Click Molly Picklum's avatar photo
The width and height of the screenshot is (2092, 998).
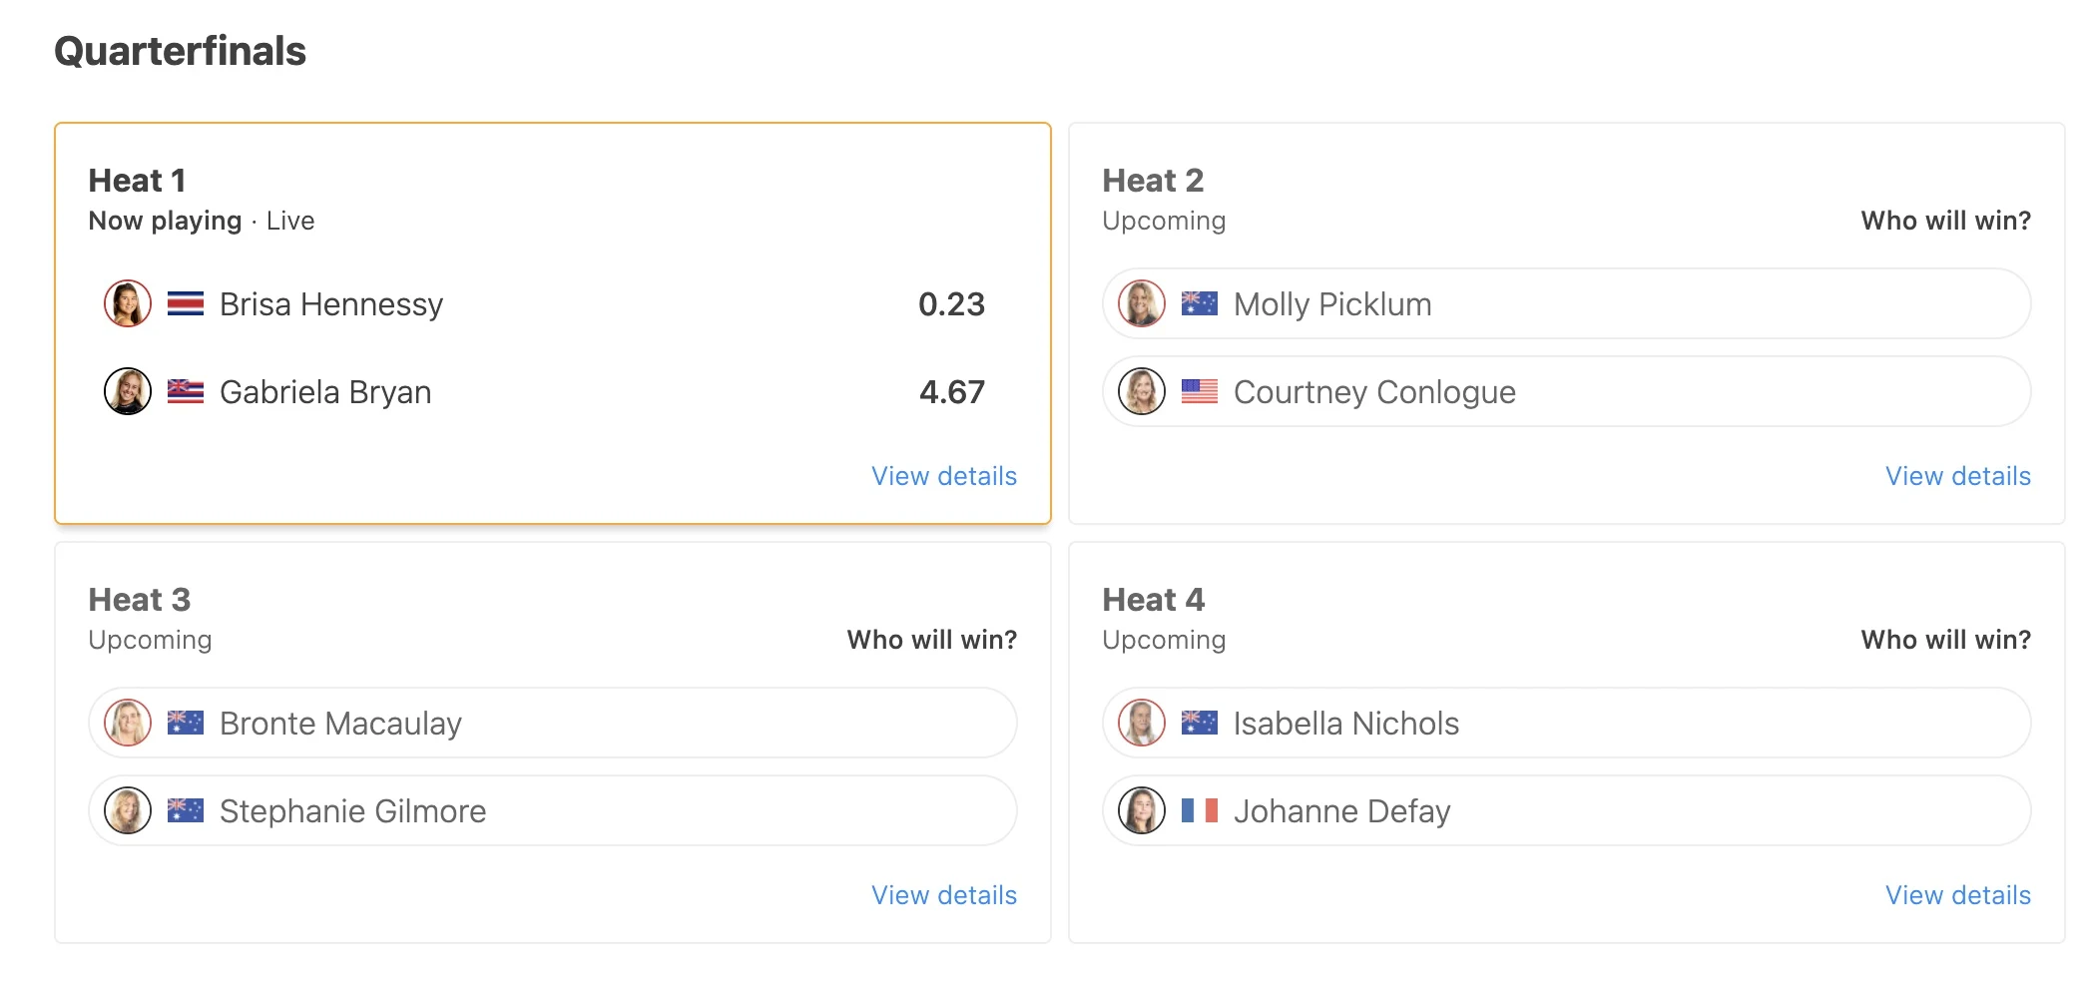pyautogui.click(x=1142, y=303)
